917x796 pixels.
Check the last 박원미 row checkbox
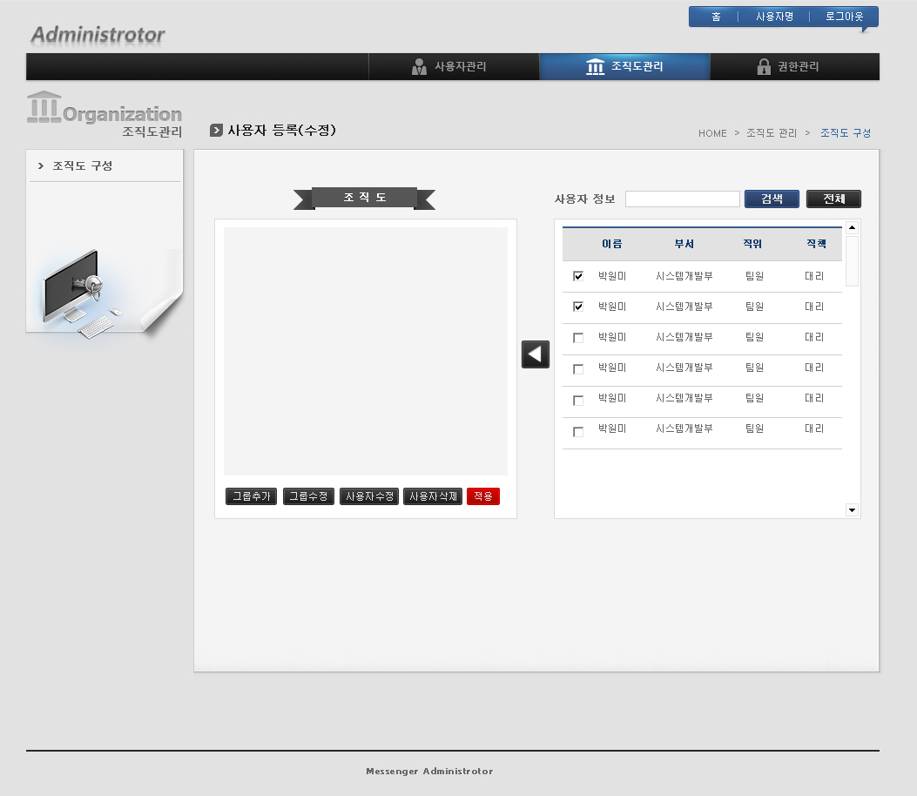pyautogui.click(x=578, y=432)
